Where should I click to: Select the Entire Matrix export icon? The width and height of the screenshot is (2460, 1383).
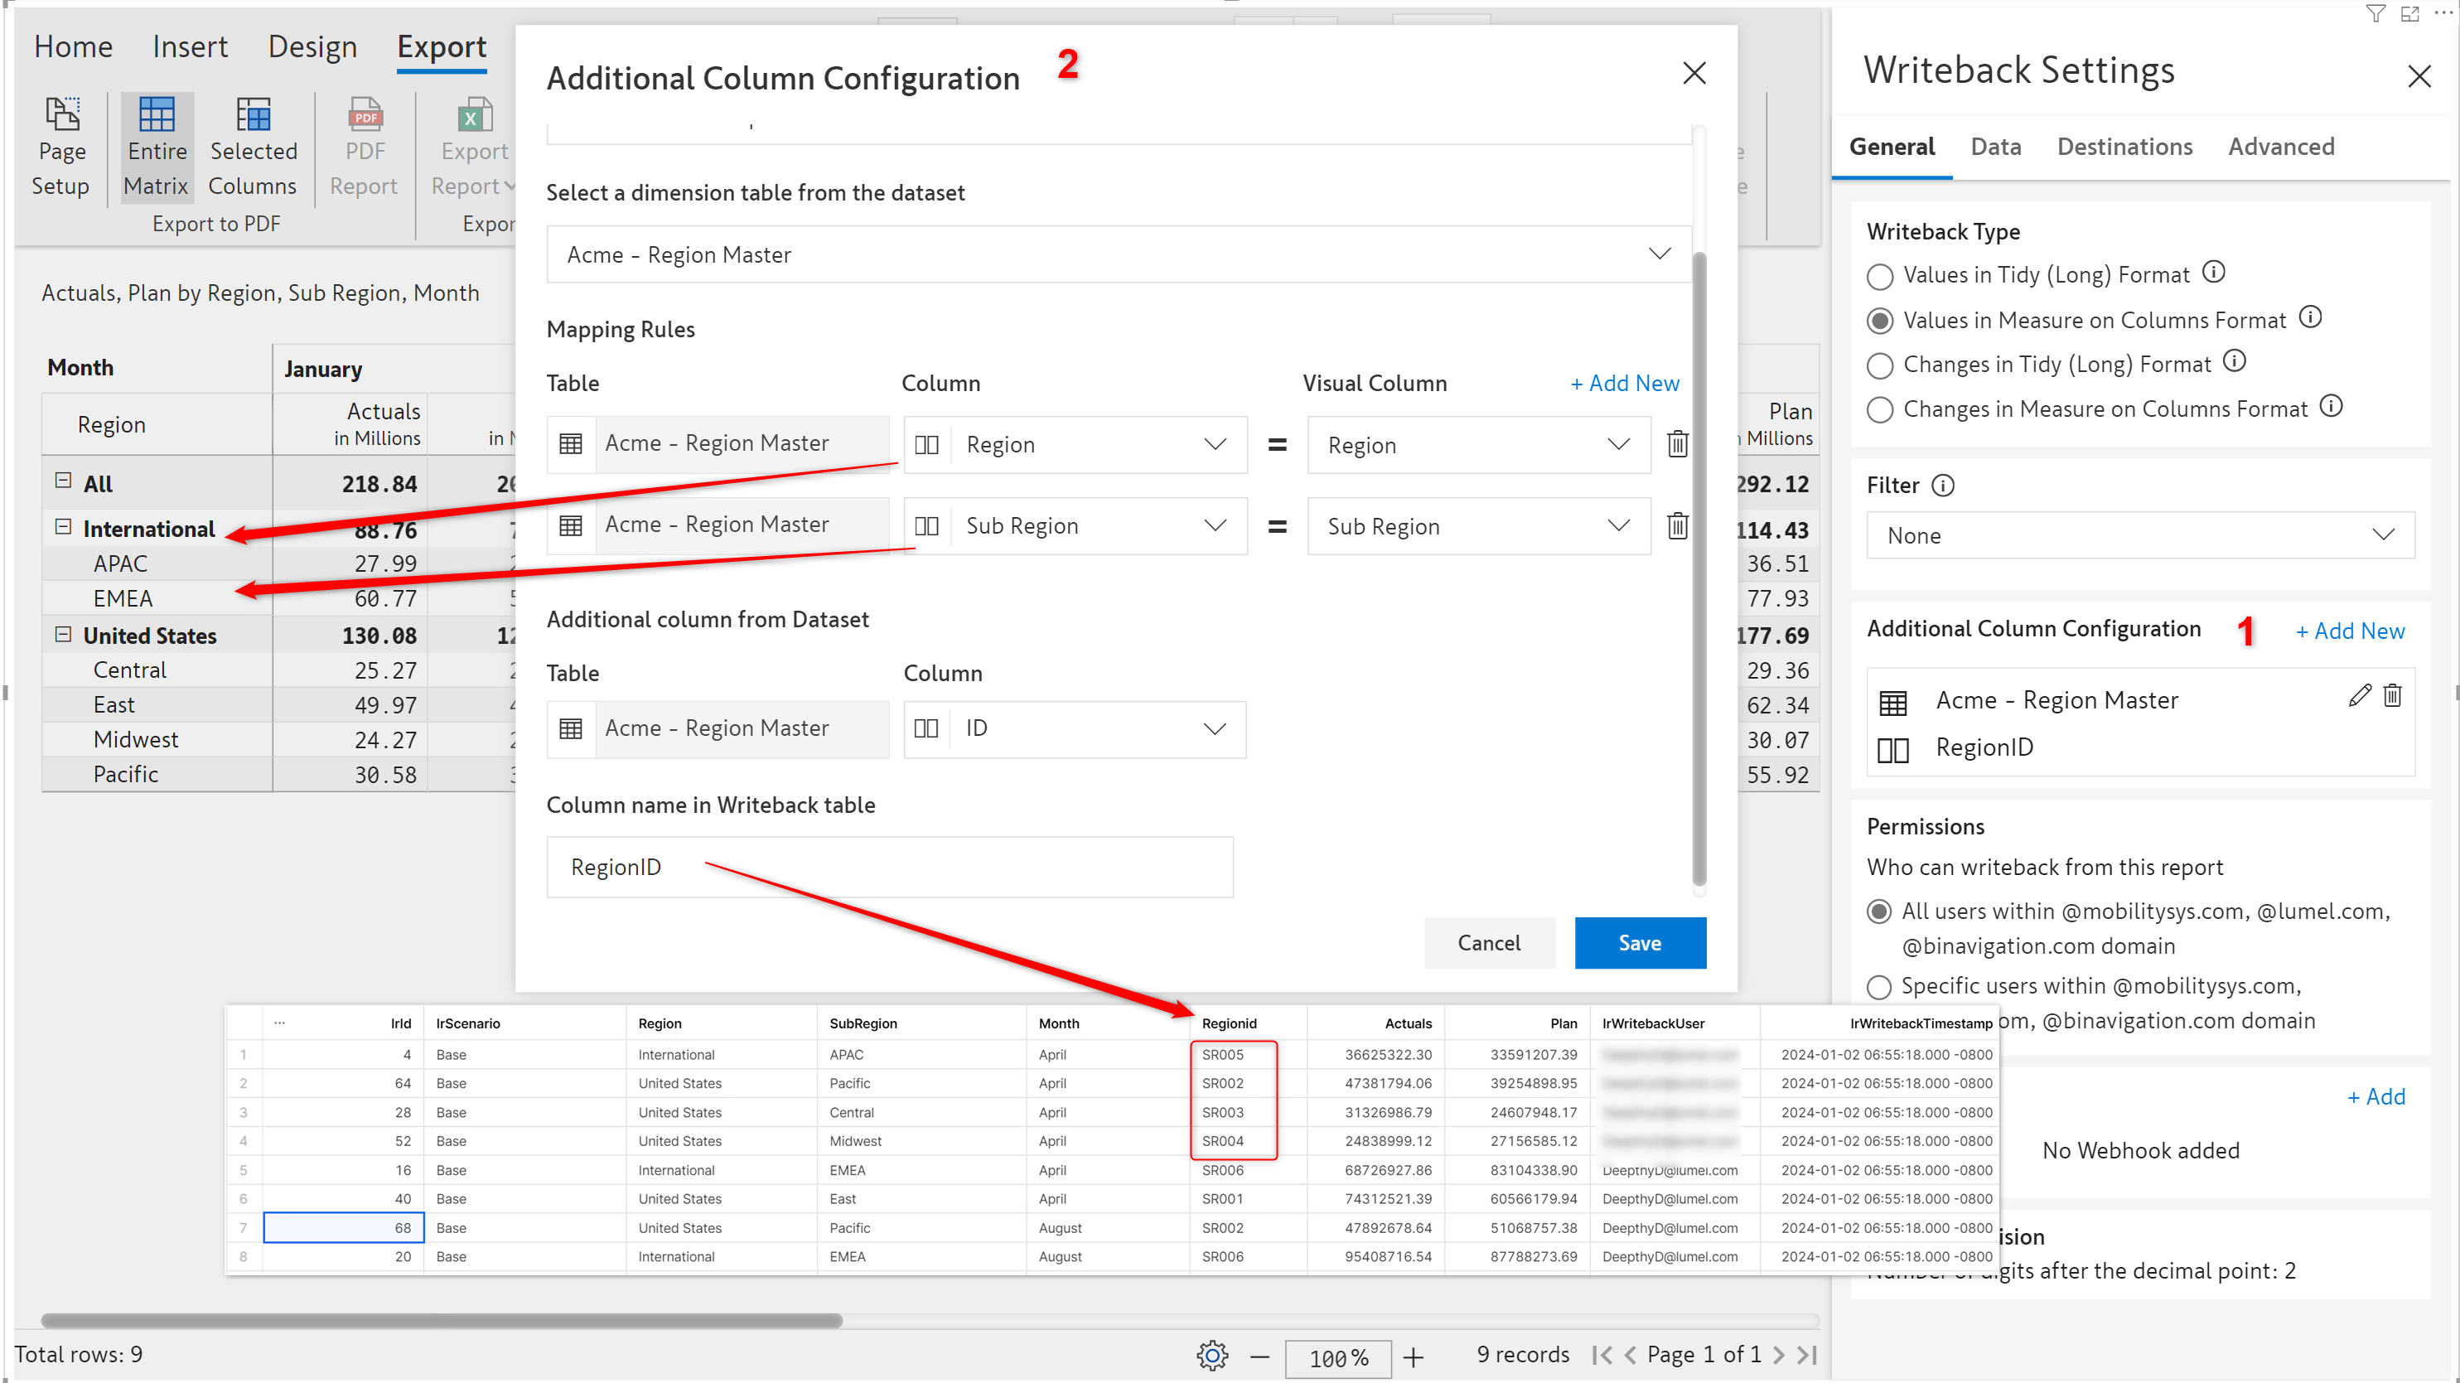tap(157, 115)
